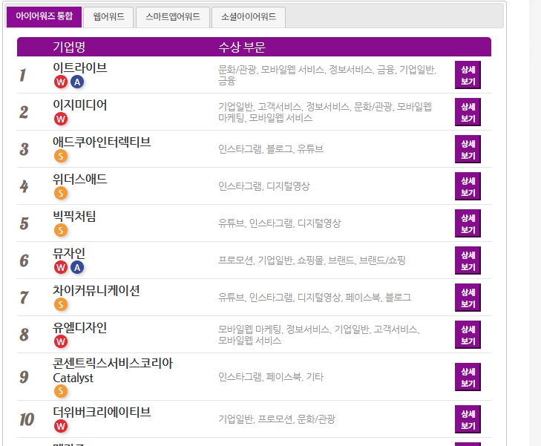The image size is (541, 446).
Task: Click company name 더위버크리에이티브
Action: [102, 412]
